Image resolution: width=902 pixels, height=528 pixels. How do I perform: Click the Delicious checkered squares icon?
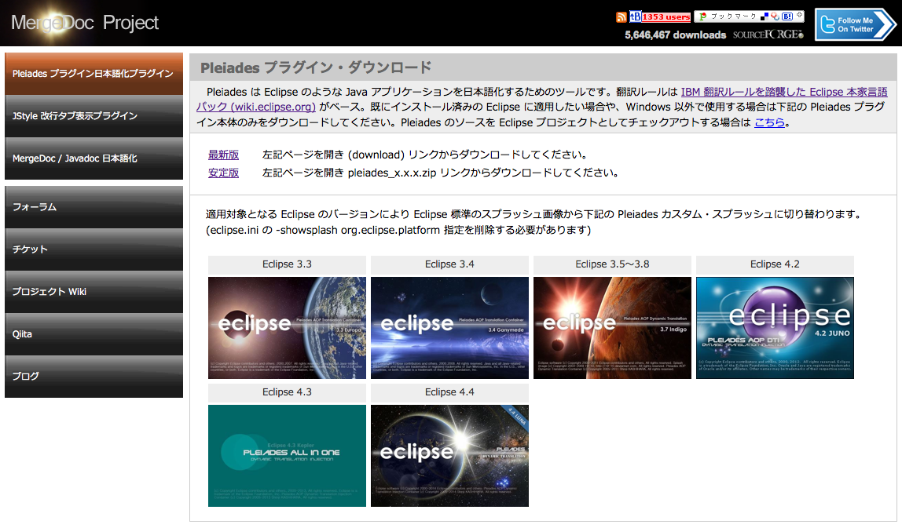pos(764,16)
